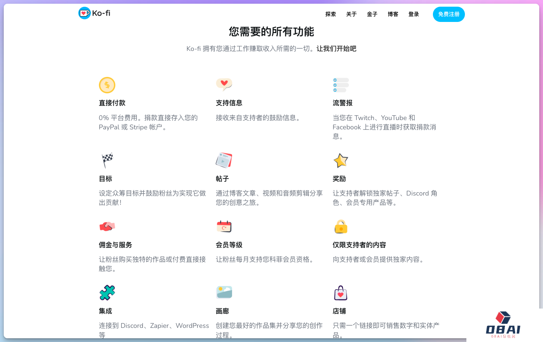Click the 让支持者解锁独家帖子 description
This screenshot has width=543, height=342.
click(385, 198)
